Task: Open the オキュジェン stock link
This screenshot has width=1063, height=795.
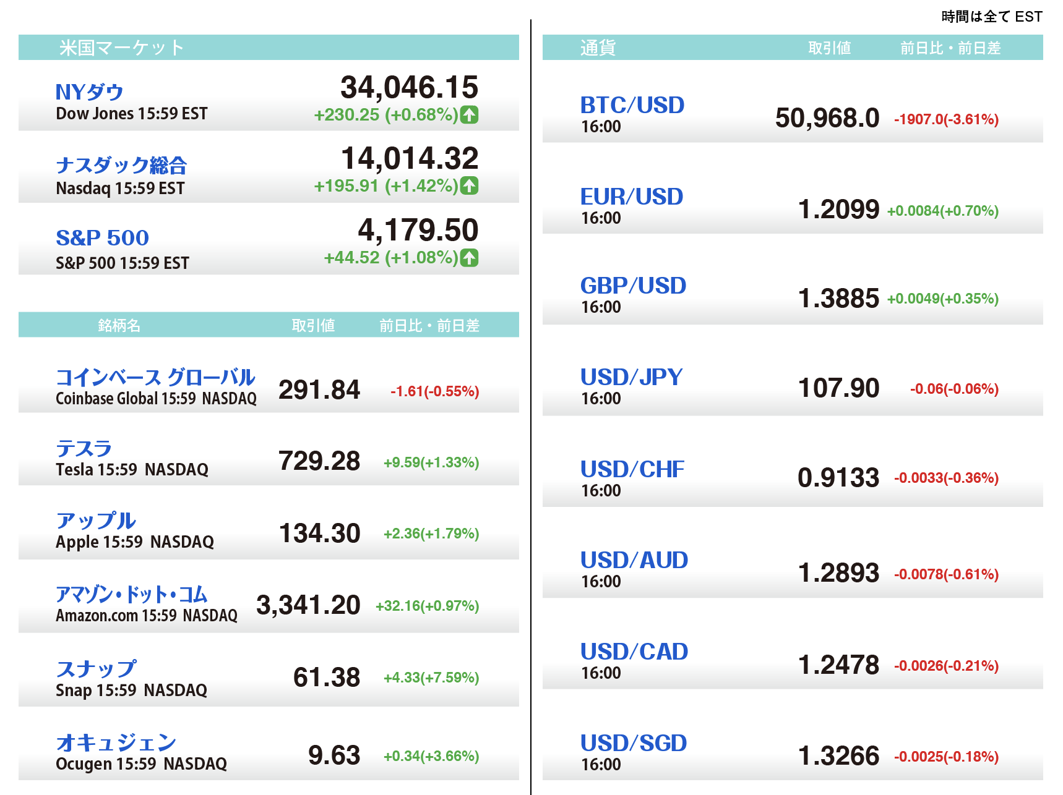Action: click(116, 742)
